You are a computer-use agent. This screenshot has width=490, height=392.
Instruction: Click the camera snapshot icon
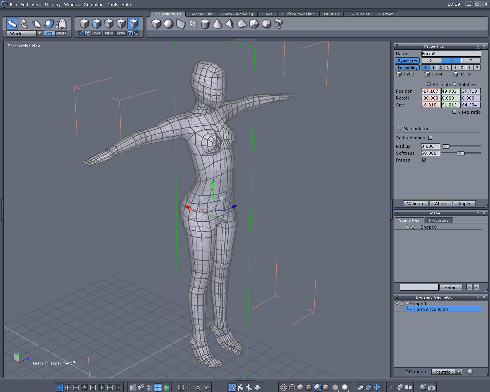coord(431,387)
